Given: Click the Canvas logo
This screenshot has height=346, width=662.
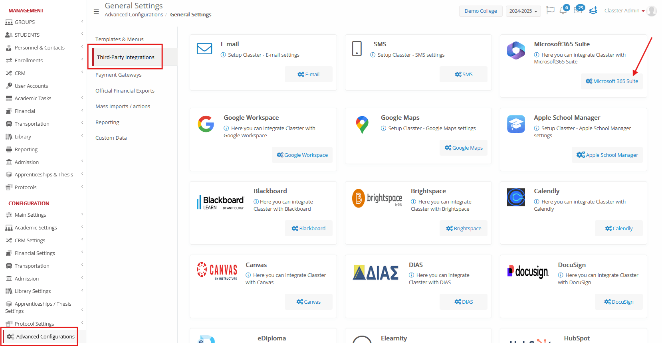Looking at the screenshot, I should 217,271.
